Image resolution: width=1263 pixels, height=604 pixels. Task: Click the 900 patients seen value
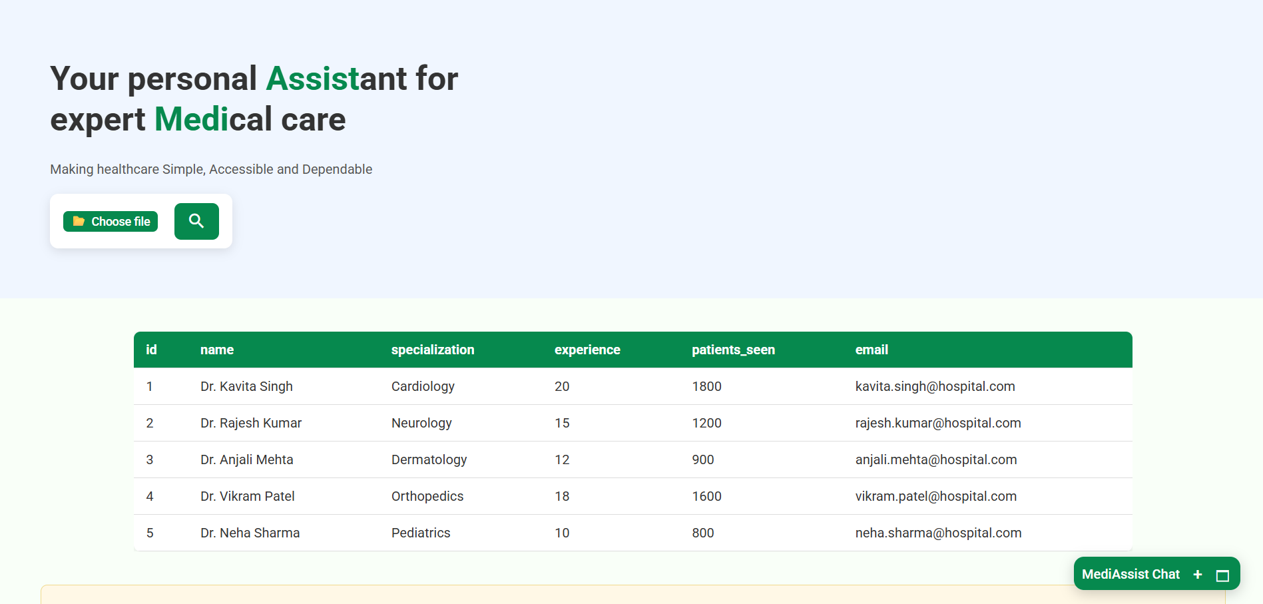[x=702, y=459]
